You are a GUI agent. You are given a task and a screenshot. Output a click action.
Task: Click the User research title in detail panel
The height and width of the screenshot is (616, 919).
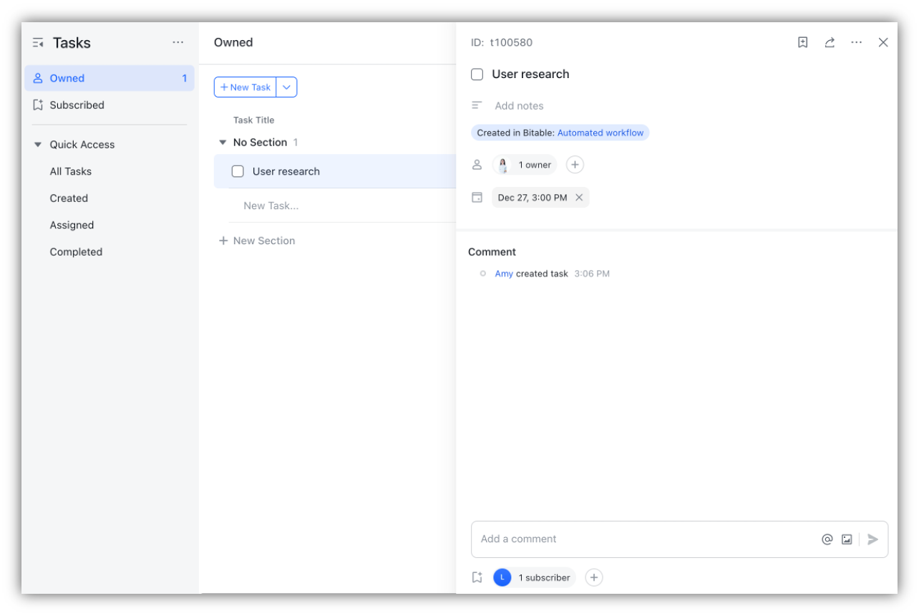(x=530, y=74)
